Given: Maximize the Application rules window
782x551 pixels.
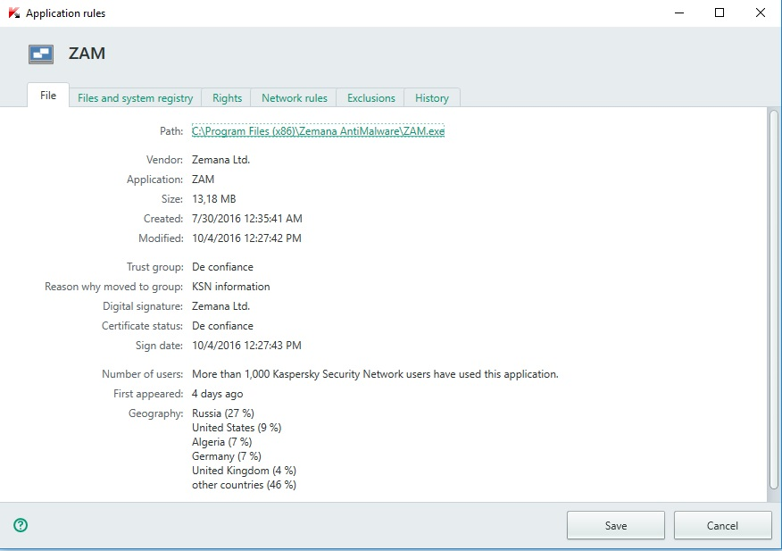Looking at the screenshot, I should tap(720, 13).
